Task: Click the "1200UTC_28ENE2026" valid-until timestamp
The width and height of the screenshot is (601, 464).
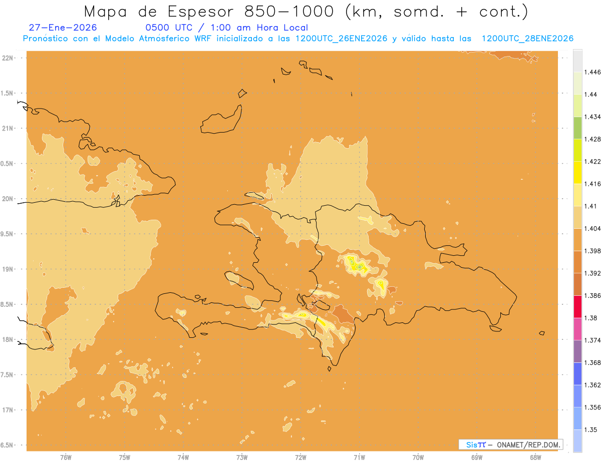Action: [527, 39]
